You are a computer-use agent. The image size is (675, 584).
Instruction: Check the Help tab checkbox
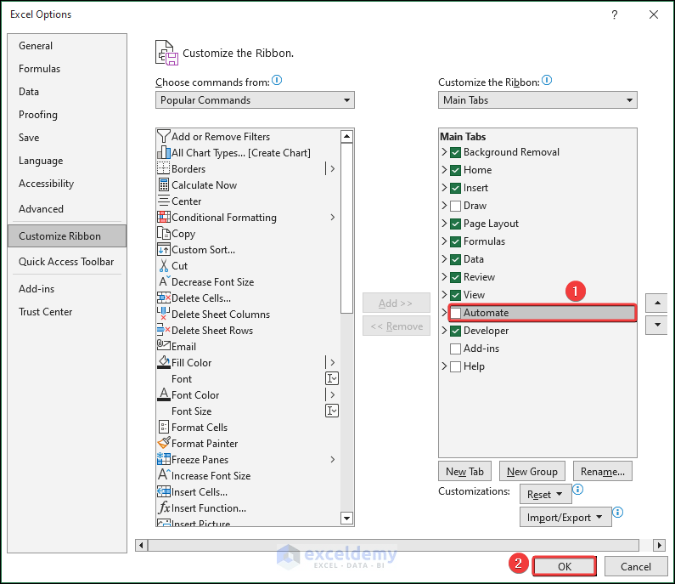click(455, 366)
